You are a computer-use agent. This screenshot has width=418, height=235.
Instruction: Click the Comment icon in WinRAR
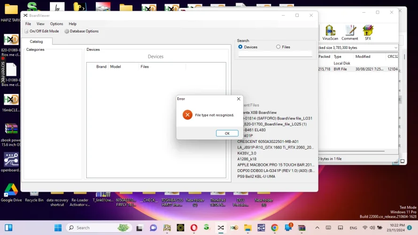coord(349,32)
